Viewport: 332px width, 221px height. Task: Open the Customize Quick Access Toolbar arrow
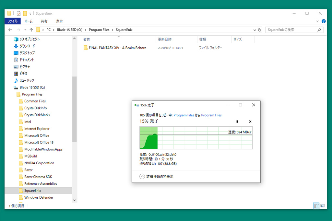[30, 14]
